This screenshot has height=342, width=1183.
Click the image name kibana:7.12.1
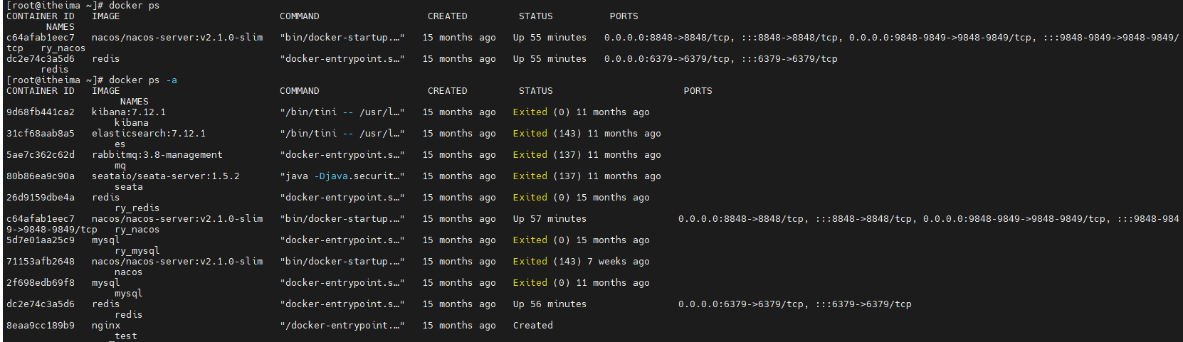(129, 112)
